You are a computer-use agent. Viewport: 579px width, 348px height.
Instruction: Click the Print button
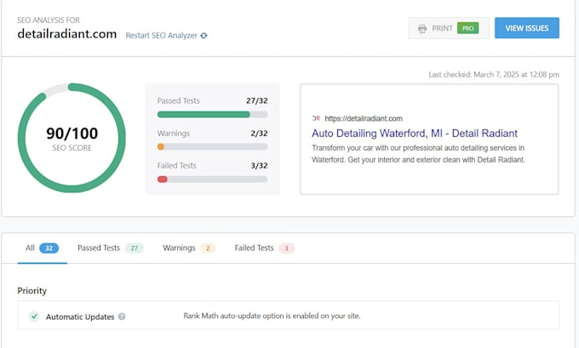tap(449, 28)
